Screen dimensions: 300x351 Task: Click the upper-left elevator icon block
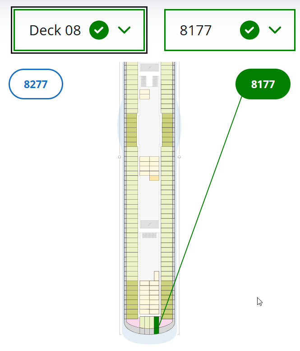(144, 81)
